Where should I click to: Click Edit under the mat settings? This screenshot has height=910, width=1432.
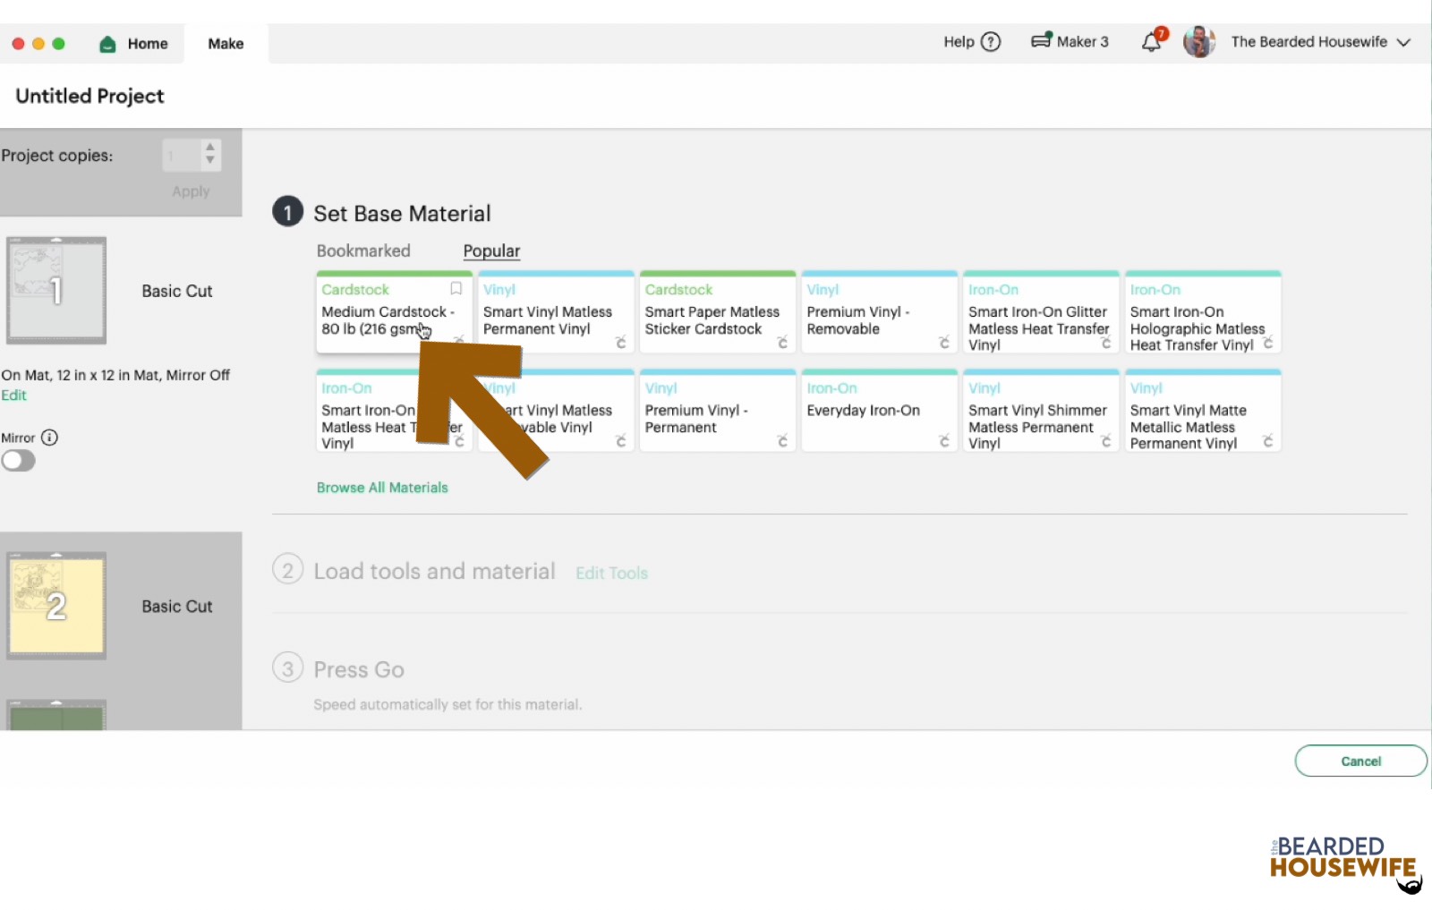pyautogui.click(x=14, y=395)
